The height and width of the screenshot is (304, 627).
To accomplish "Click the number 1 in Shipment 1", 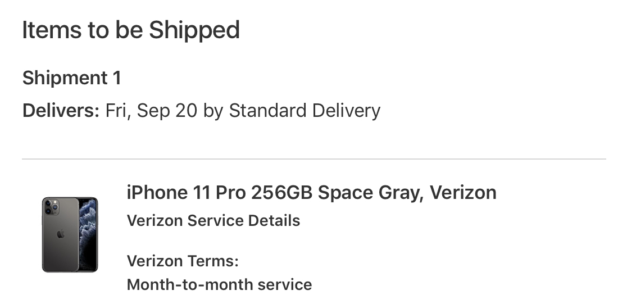I will pyautogui.click(x=117, y=78).
